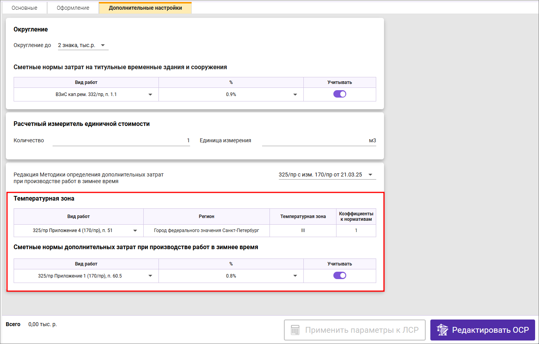Click the Количество input field
The width and height of the screenshot is (539, 344).
coord(121,141)
